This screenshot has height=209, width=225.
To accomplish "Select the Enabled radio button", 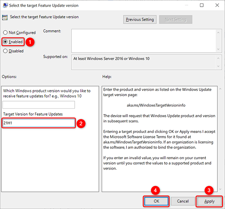I will [5, 42].
